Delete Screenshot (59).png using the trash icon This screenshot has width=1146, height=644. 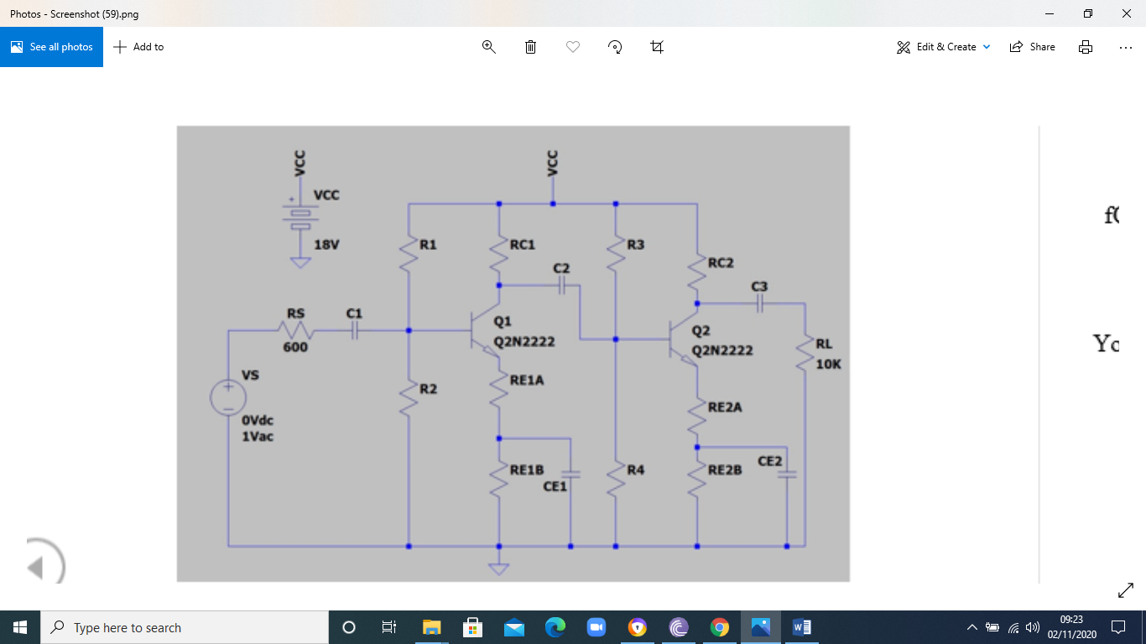point(530,46)
